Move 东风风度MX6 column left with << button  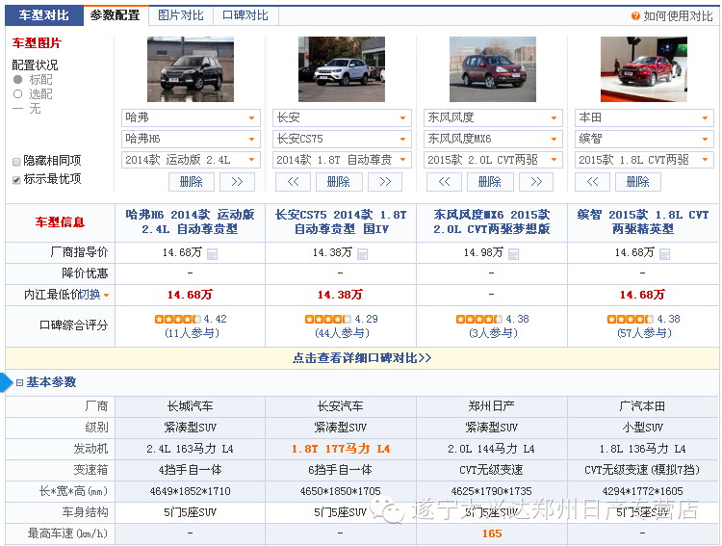point(445,182)
